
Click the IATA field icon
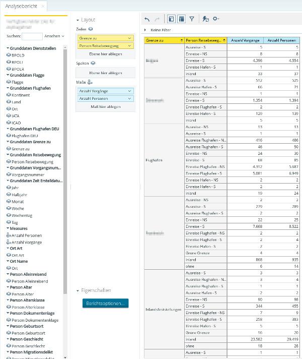pyautogui.click(x=9, y=115)
